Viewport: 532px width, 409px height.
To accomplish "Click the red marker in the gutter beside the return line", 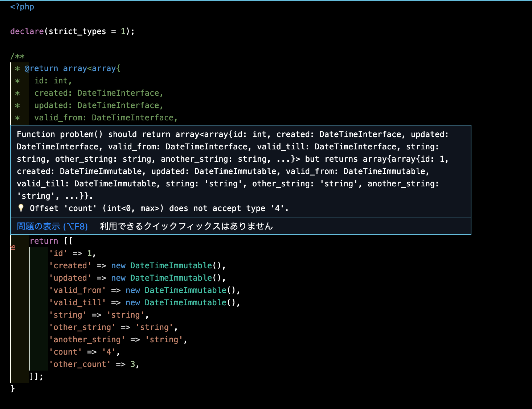I will [x=13, y=248].
